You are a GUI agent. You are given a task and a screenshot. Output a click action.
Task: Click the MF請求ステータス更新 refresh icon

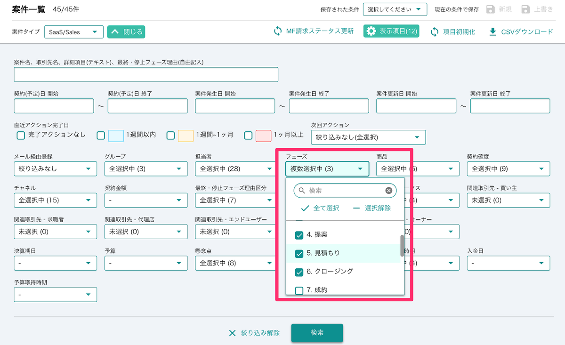coord(278,32)
